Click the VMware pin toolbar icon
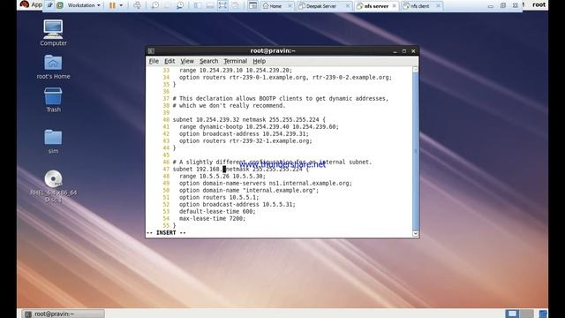This screenshot has width=565, height=318. pyautogui.click(x=49, y=5)
